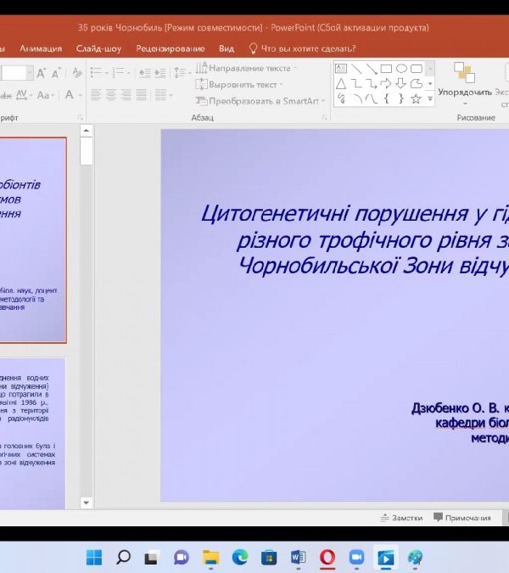Open the Review (Рецензирование) tab
Screen dimensions: 509x573
pos(171,48)
